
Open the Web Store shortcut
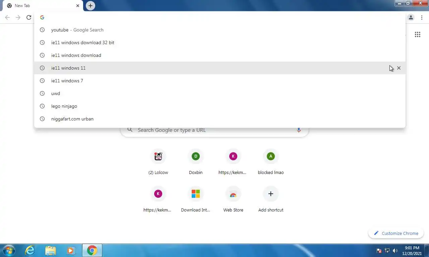(233, 200)
